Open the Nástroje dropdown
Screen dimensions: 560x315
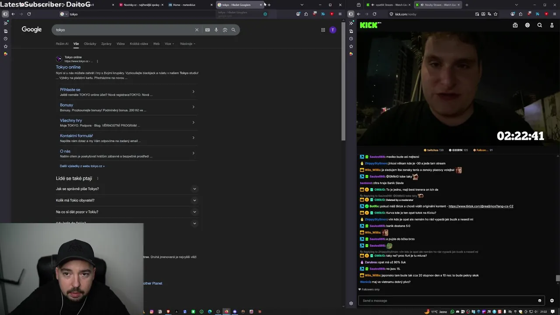[x=188, y=44]
